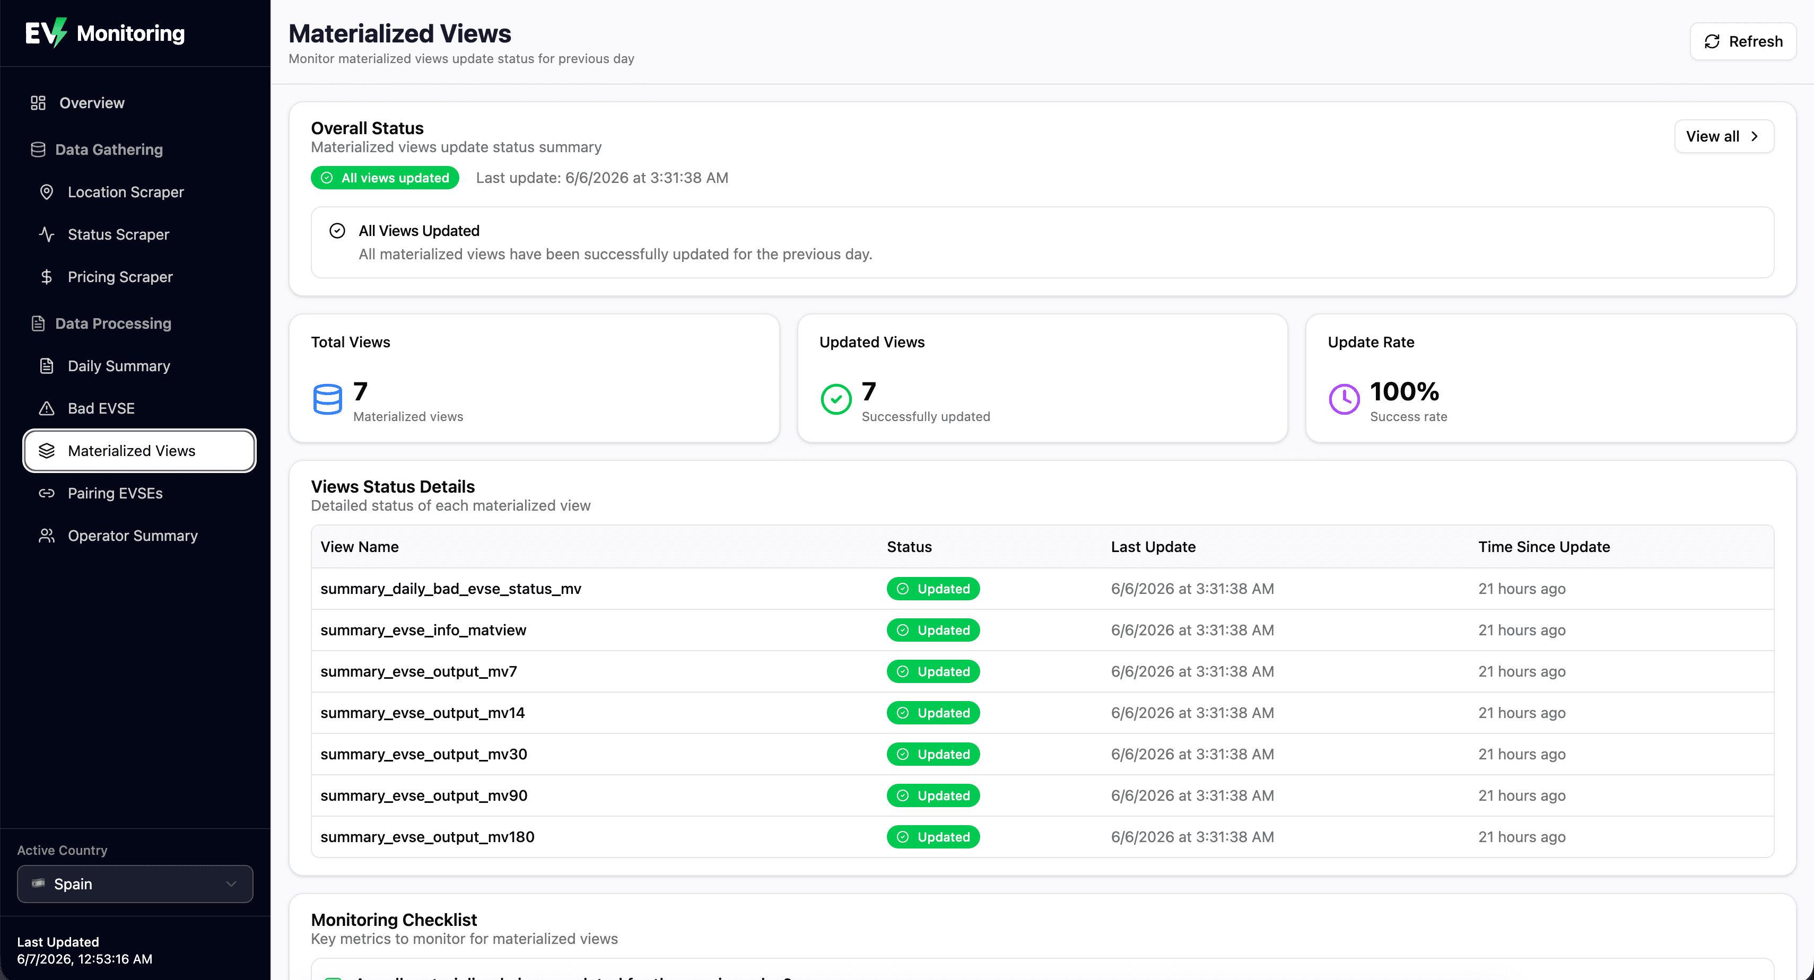Click the View all chevron arrow
This screenshot has width=1814, height=980.
point(1754,136)
